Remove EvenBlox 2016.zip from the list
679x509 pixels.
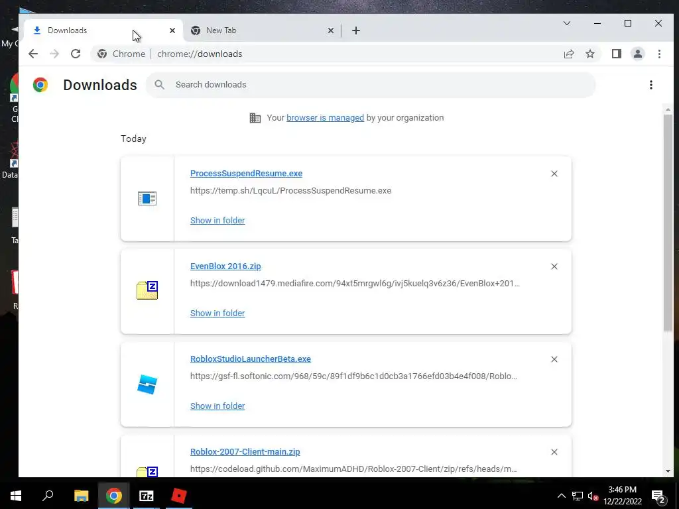click(554, 266)
